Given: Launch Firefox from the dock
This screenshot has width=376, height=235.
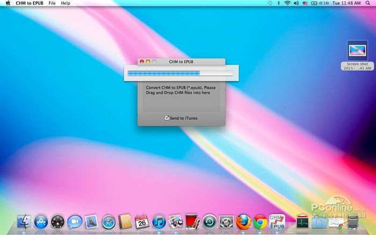Looking at the screenshot, I should 243,222.
